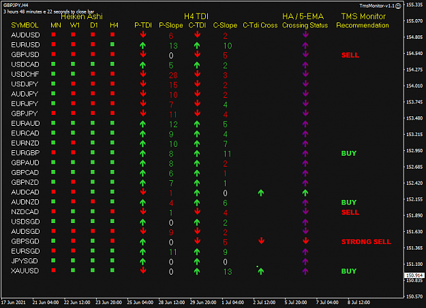Click the bar close countdown timer text
Screen dimensions: 426x308
[48, 12]
